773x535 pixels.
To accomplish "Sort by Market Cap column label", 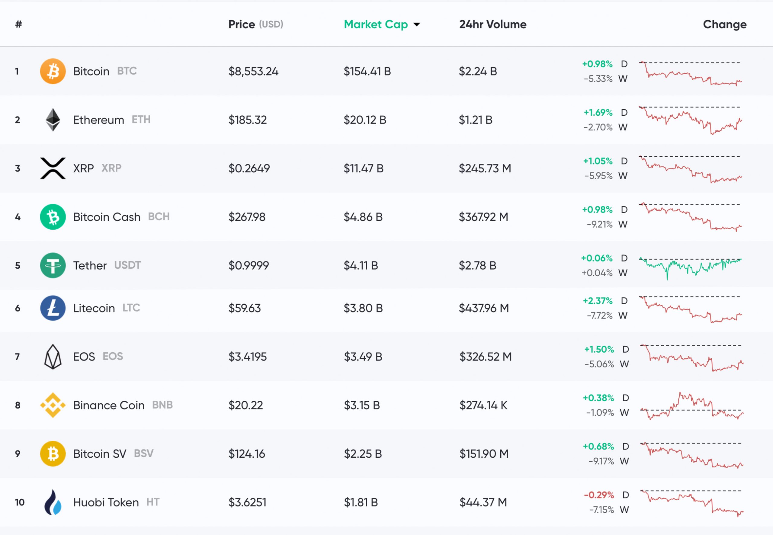I will tap(375, 24).
